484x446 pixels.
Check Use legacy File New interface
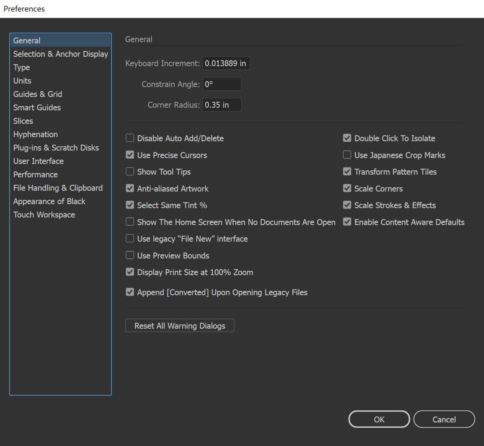click(x=130, y=239)
